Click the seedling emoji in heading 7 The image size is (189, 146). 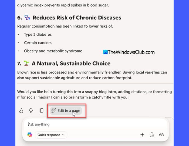point(26,63)
